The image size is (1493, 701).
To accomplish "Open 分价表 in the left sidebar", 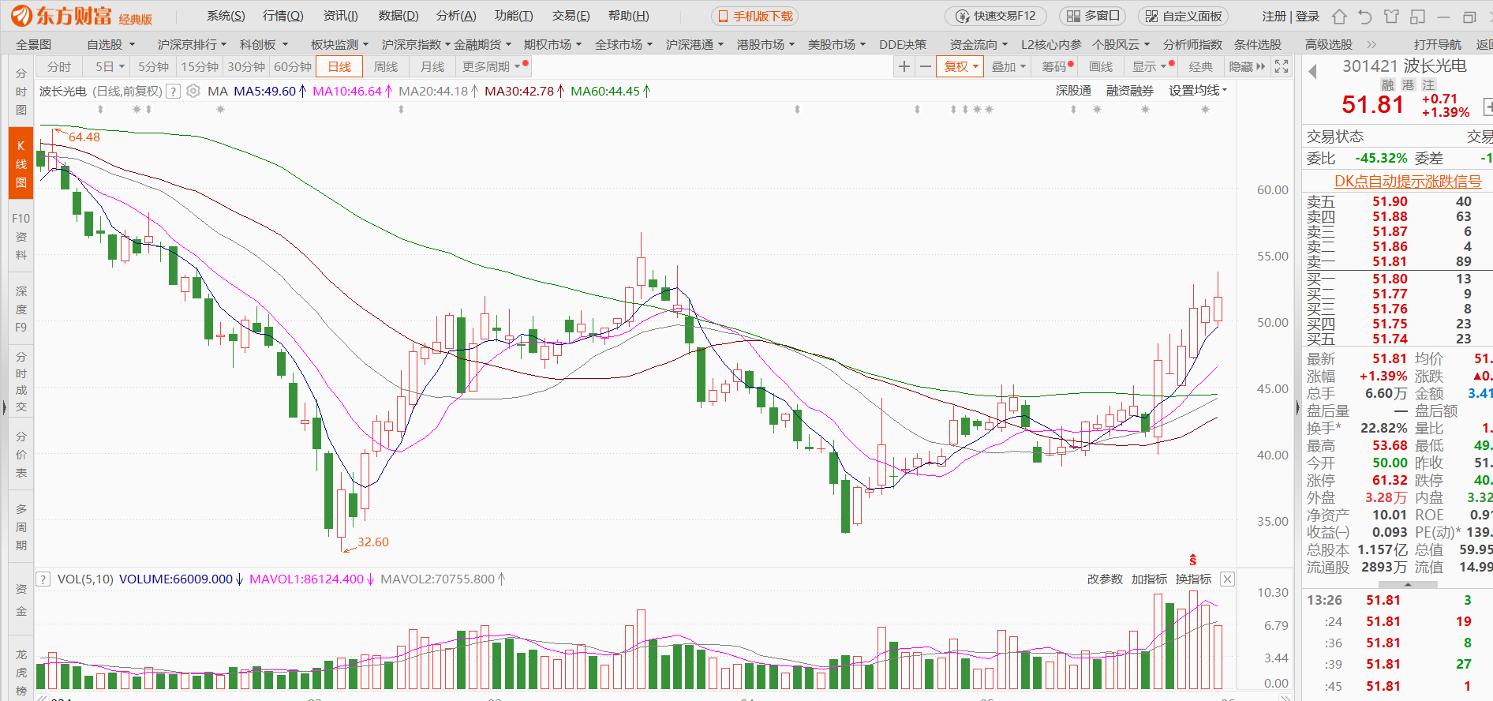I will tap(21, 454).
